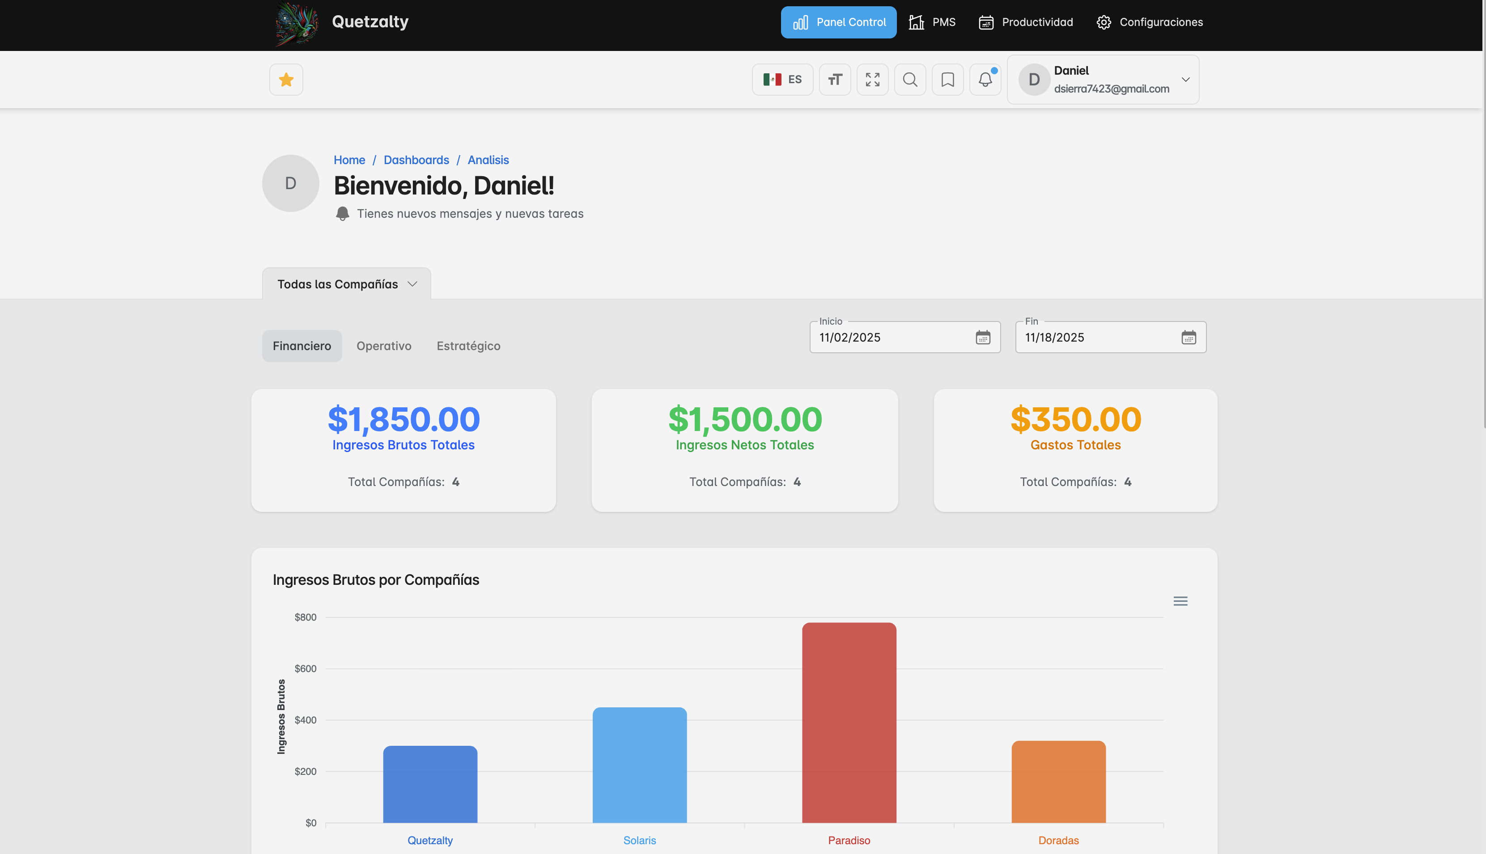1486x854 pixels.
Task: Click the yellow star favorites icon
Action: 286,80
